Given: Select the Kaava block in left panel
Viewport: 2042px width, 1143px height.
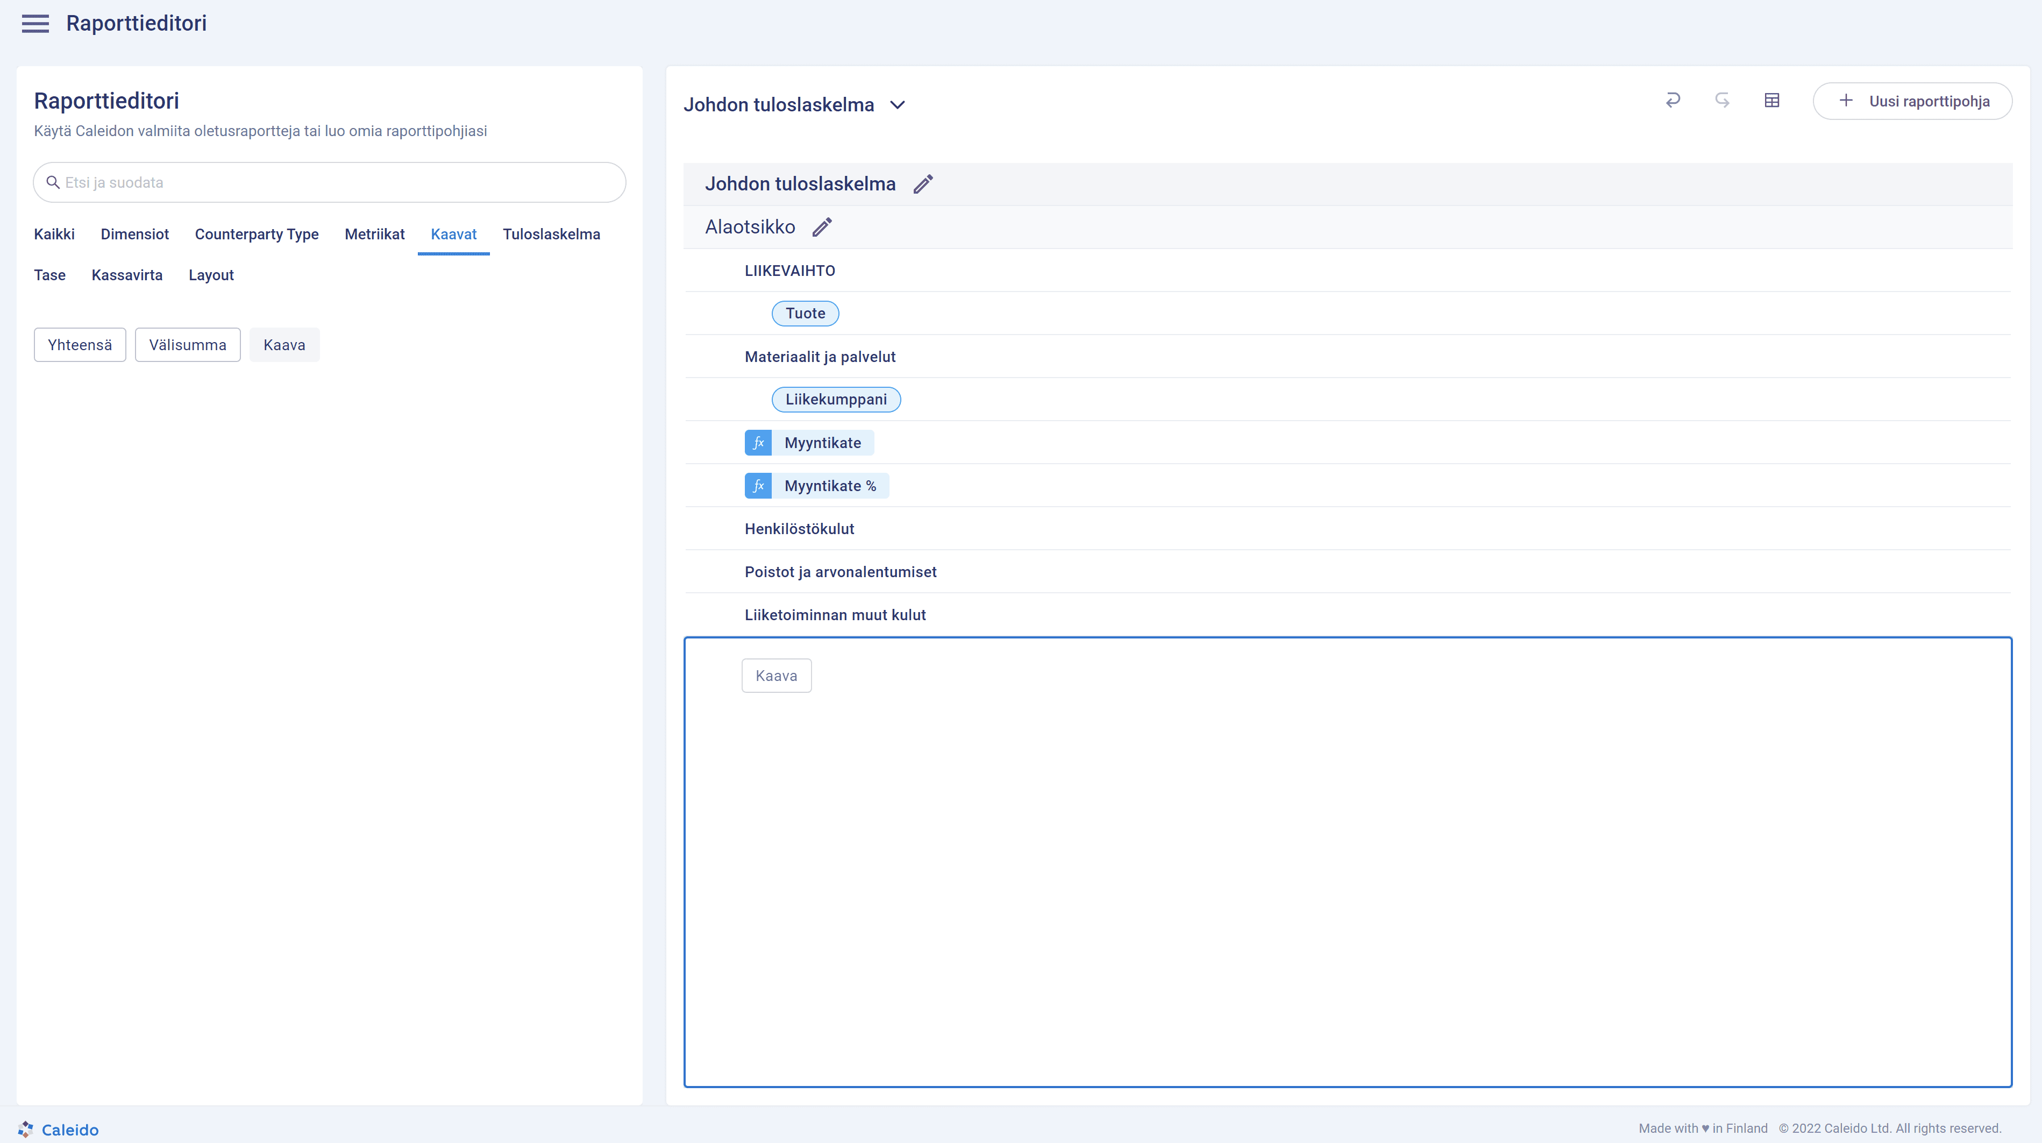Looking at the screenshot, I should click(x=284, y=345).
